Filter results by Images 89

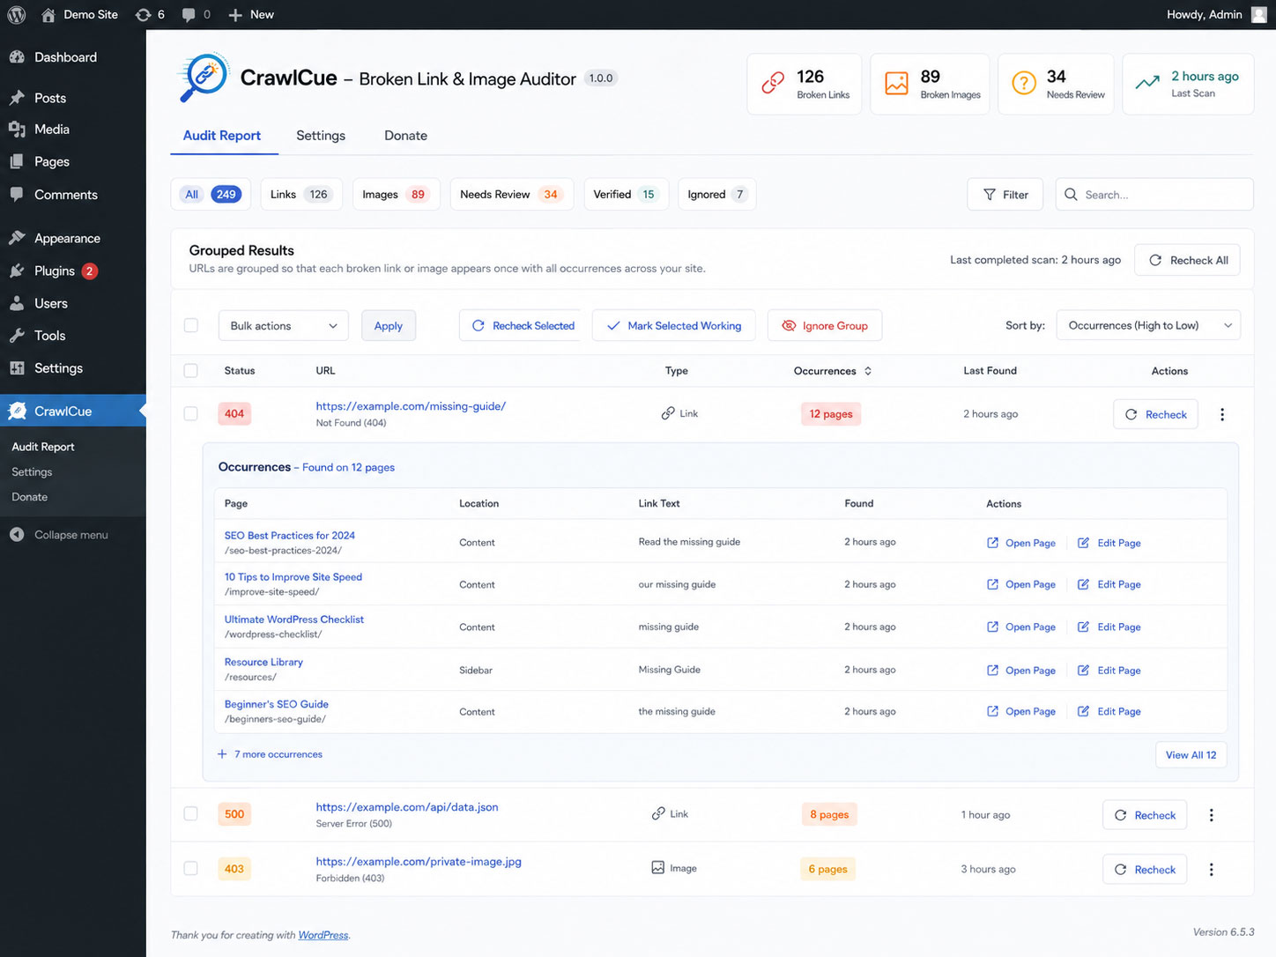point(396,195)
